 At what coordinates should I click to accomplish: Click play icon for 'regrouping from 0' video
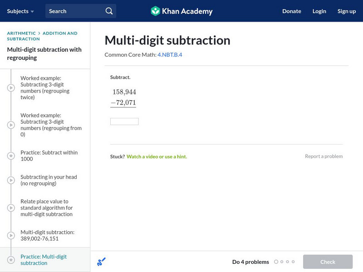[11, 125]
